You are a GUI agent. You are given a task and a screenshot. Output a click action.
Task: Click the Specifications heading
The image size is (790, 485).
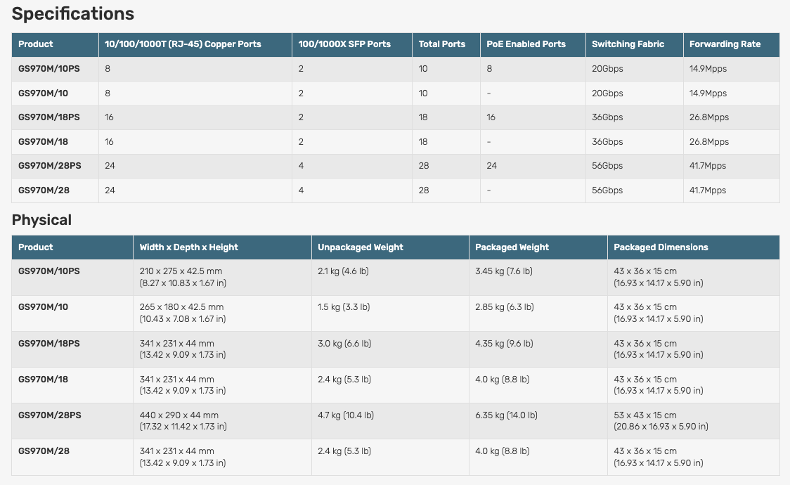(73, 14)
